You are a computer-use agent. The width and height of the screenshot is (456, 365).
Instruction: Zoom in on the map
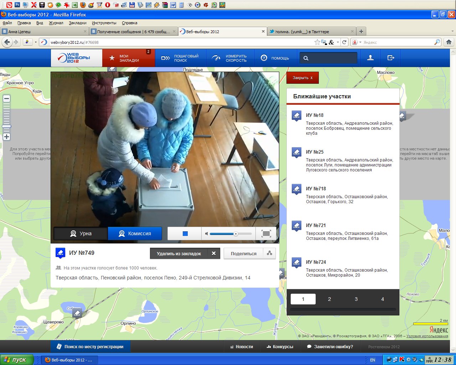click(x=6, y=137)
